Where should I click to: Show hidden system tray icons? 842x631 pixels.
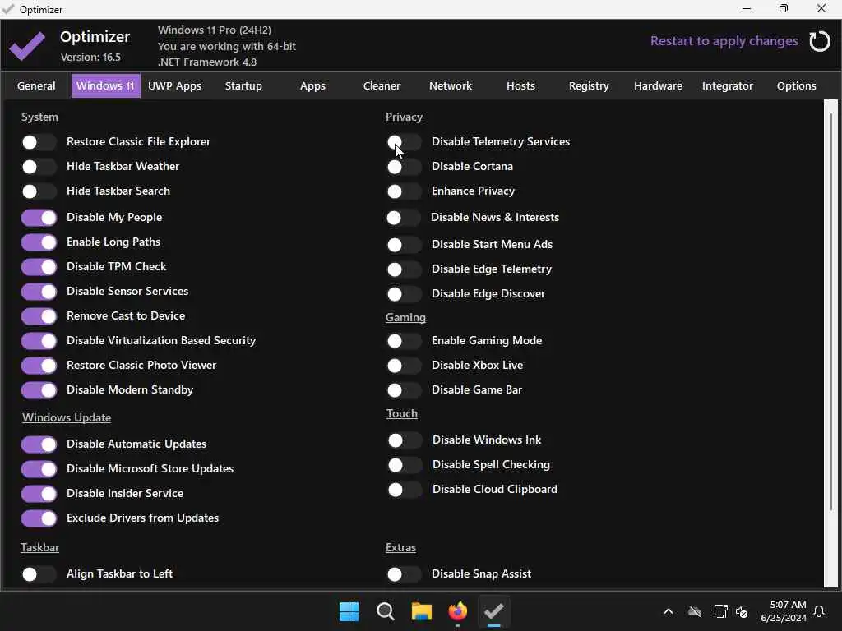tap(669, 611)
